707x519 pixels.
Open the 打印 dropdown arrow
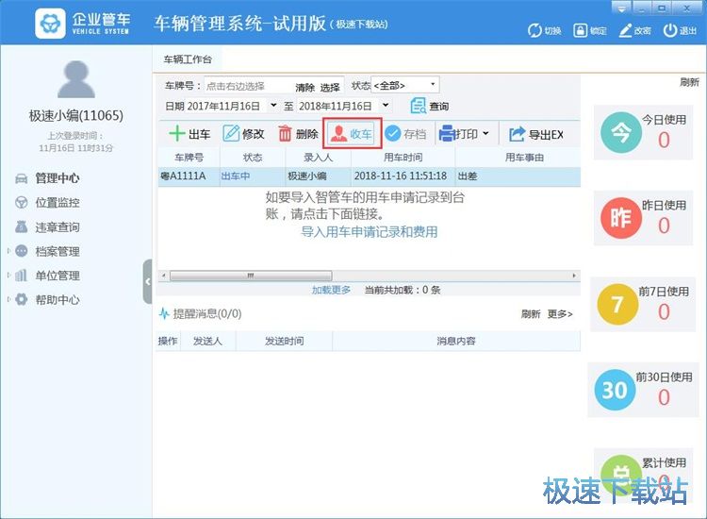[485, 133]
